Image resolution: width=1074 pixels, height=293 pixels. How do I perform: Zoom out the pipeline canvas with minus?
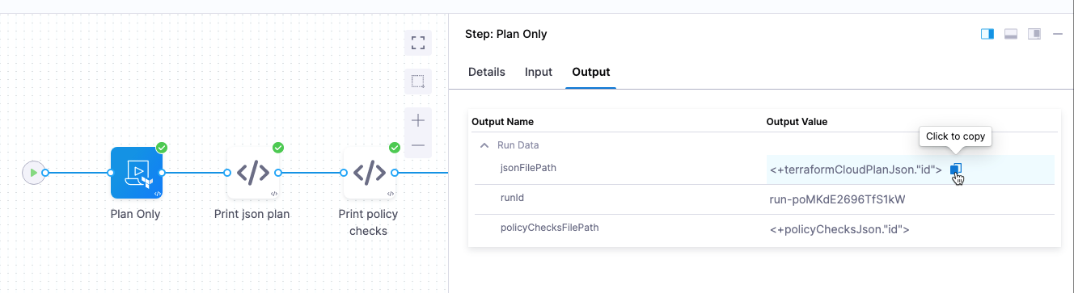[x=418, y=146]
